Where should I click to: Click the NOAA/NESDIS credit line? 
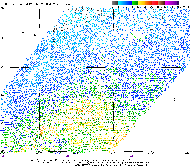pos(111,165)
